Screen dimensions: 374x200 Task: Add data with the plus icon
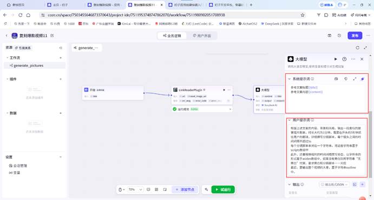point(61,113)
